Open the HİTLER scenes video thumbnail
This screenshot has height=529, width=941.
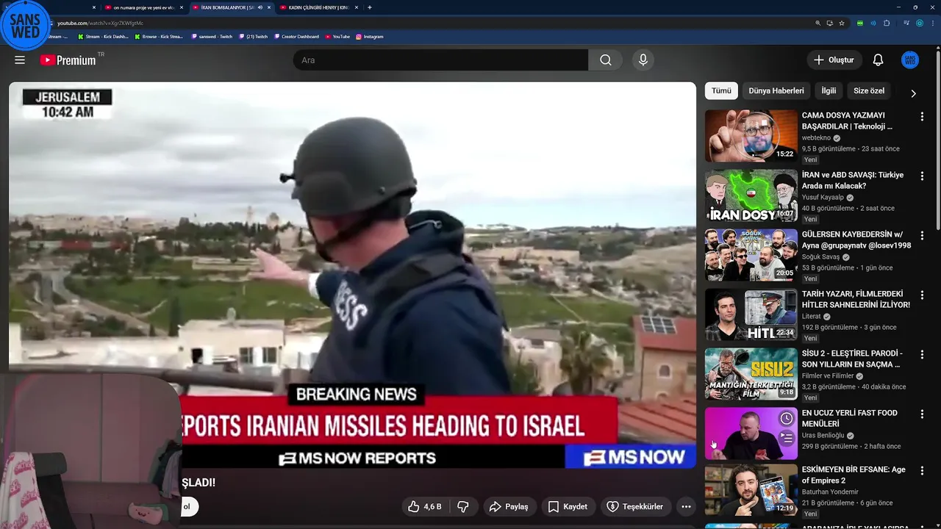click(751, 314)
